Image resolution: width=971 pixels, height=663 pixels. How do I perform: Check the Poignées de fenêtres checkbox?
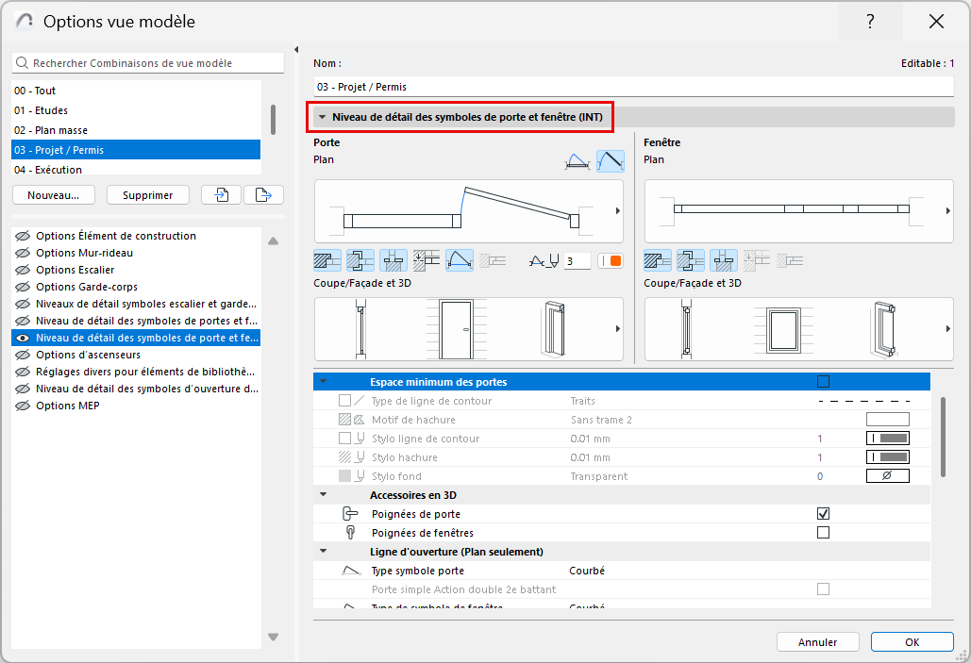[x=823, y=533]
